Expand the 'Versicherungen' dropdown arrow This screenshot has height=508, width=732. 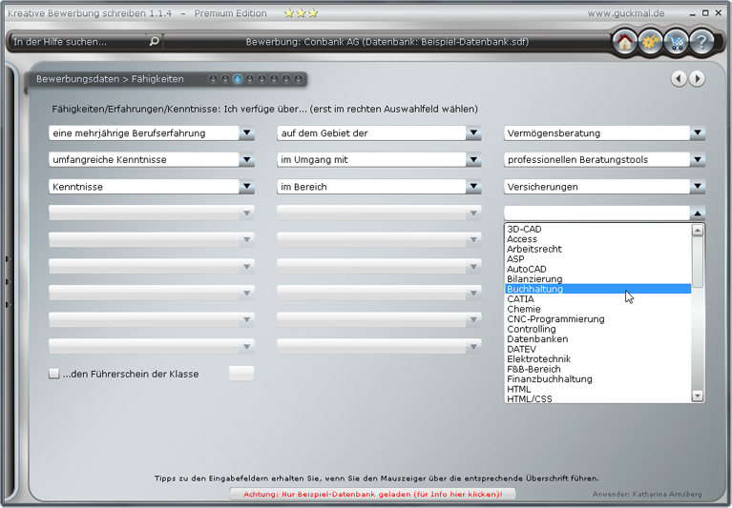pos(698,187)
